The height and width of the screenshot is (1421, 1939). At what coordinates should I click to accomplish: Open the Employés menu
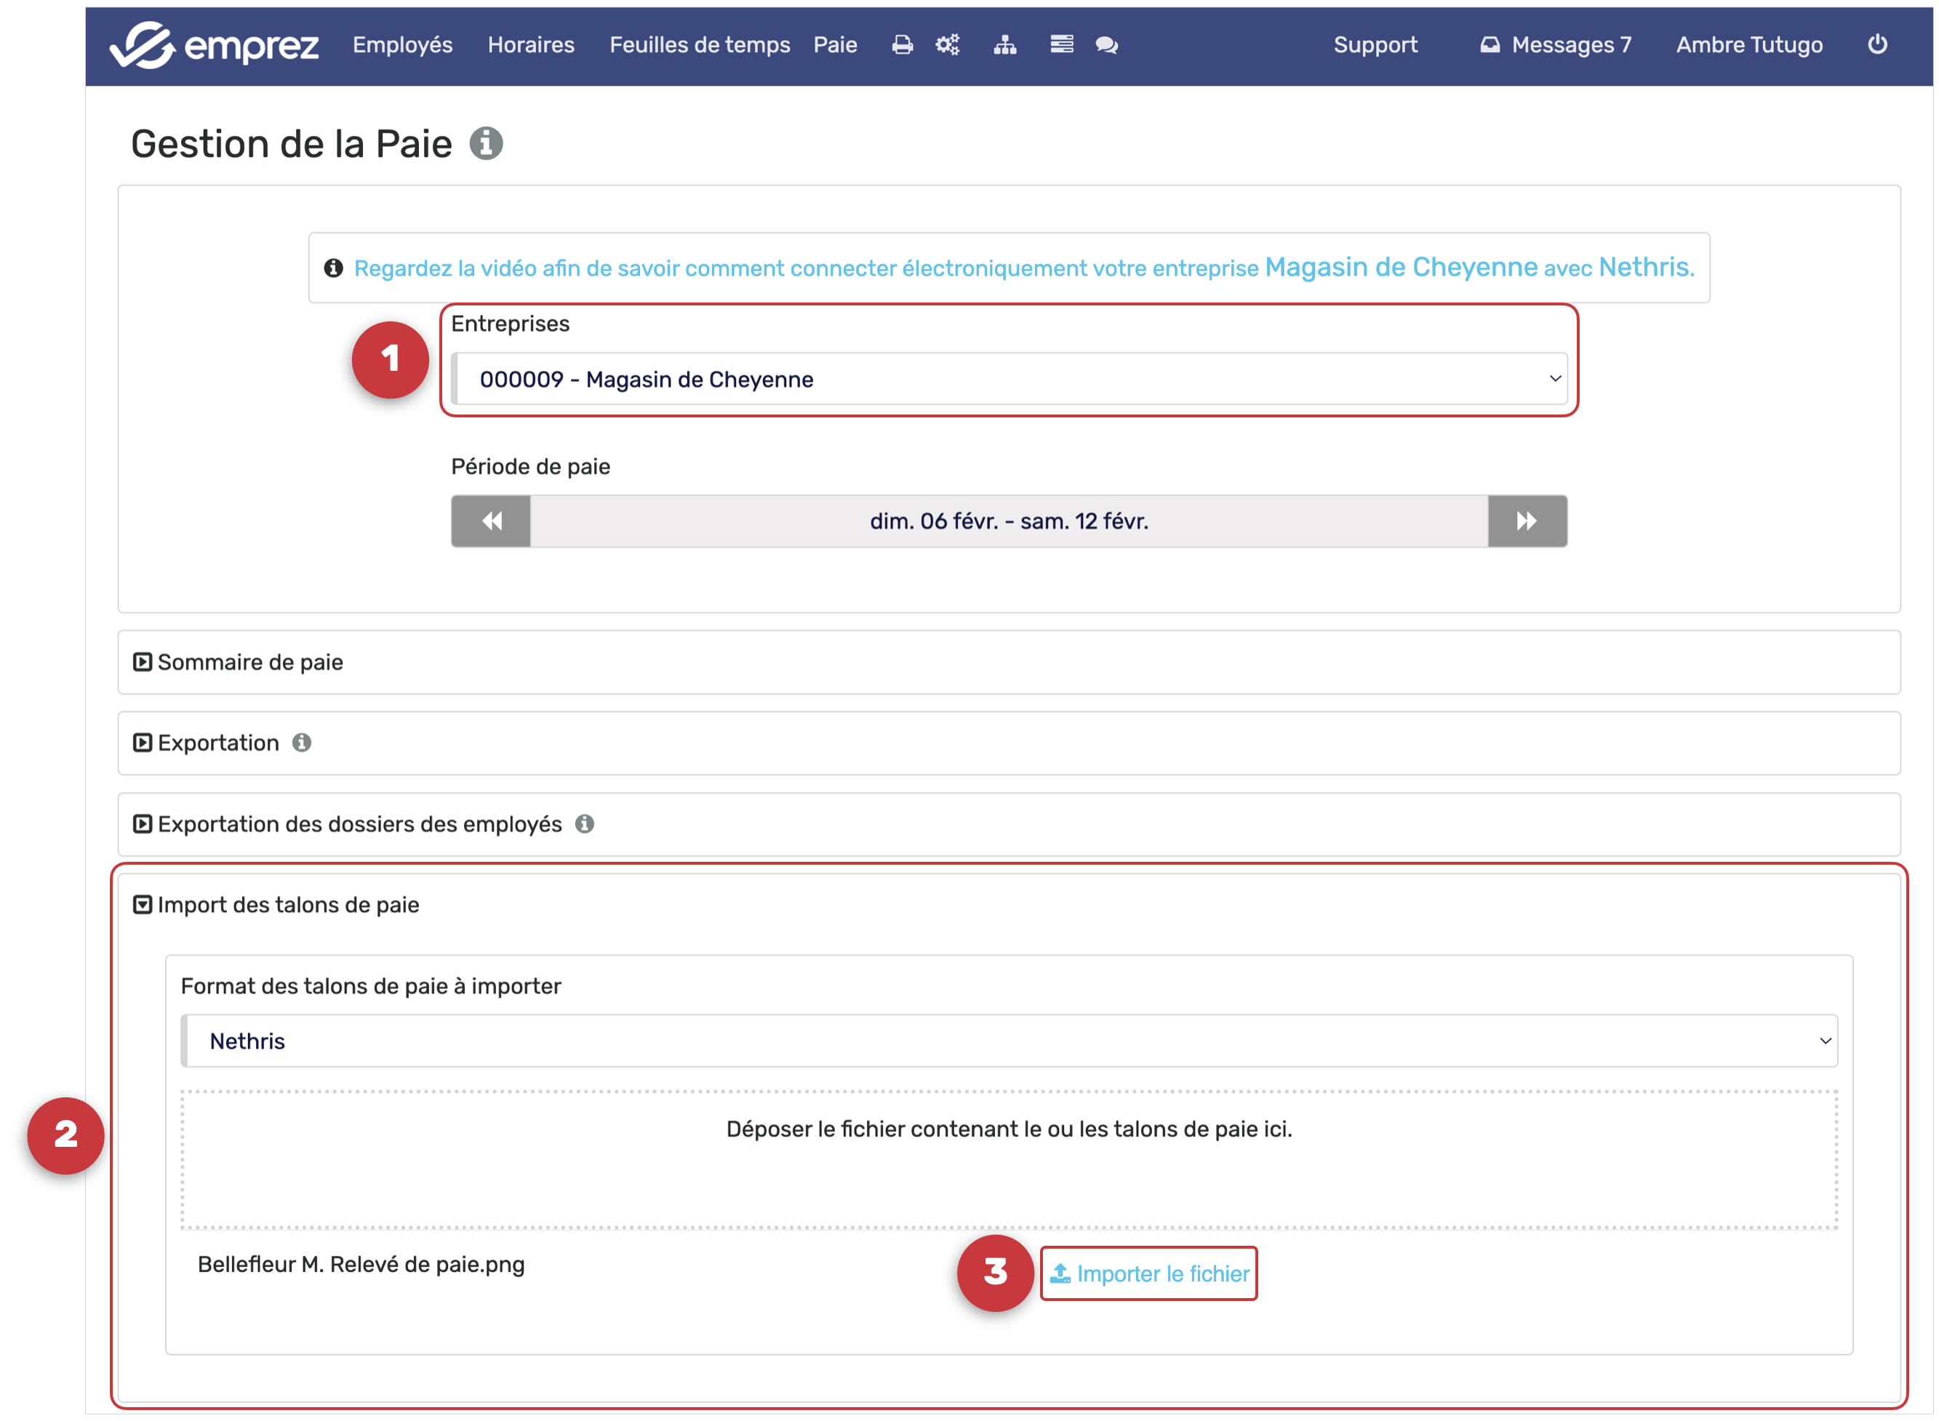403,45
